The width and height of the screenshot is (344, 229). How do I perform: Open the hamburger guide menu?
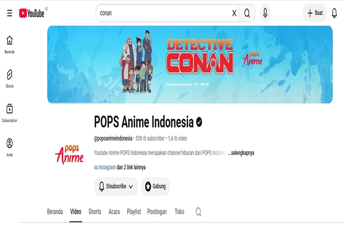coord(9,13)
